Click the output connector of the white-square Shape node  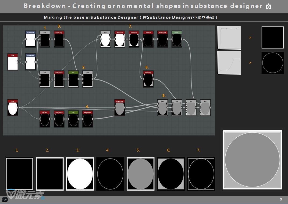click(18, 62)
